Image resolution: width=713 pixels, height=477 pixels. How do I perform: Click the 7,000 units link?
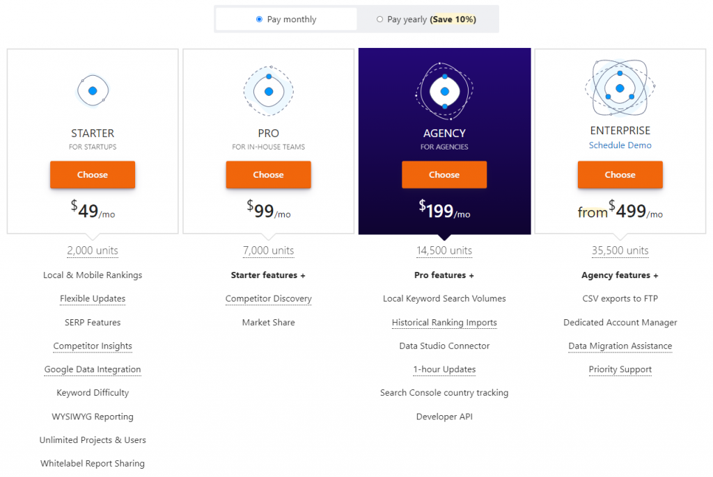point(268,250)
